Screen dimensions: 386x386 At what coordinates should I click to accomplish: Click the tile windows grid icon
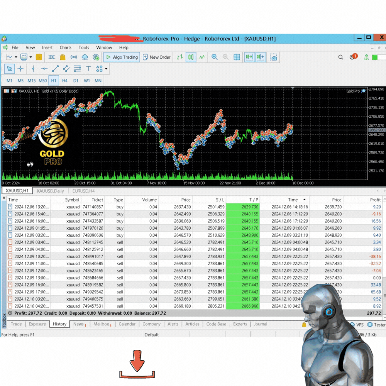click(x=237, y=57)
